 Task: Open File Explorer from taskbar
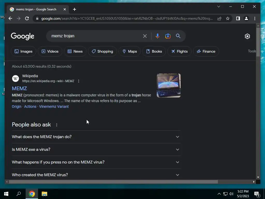pyautogui.click(x=44, y=194)
